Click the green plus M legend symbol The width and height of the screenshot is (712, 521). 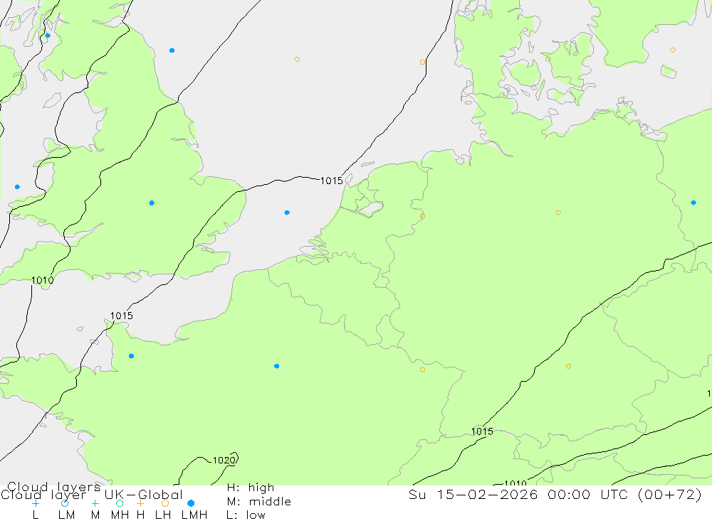(x=95, y=503)
